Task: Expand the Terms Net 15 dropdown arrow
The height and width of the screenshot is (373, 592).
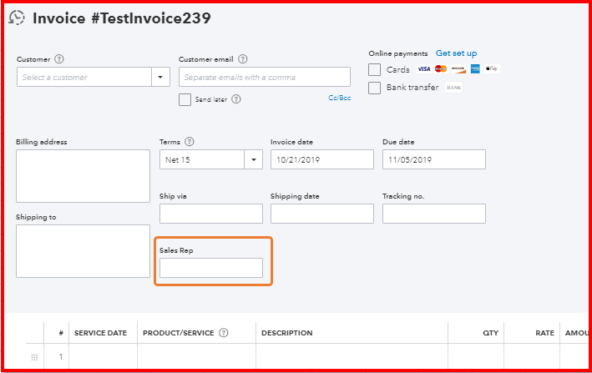Action: (x=253, y=159)
